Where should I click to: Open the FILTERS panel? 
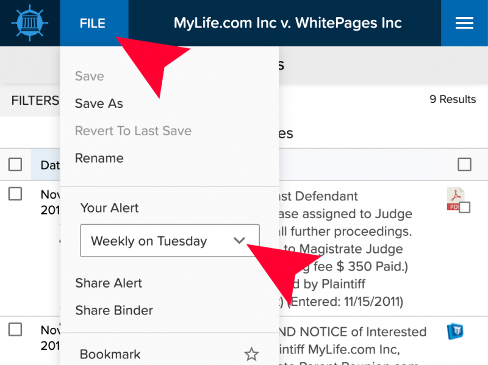point(35,101)
